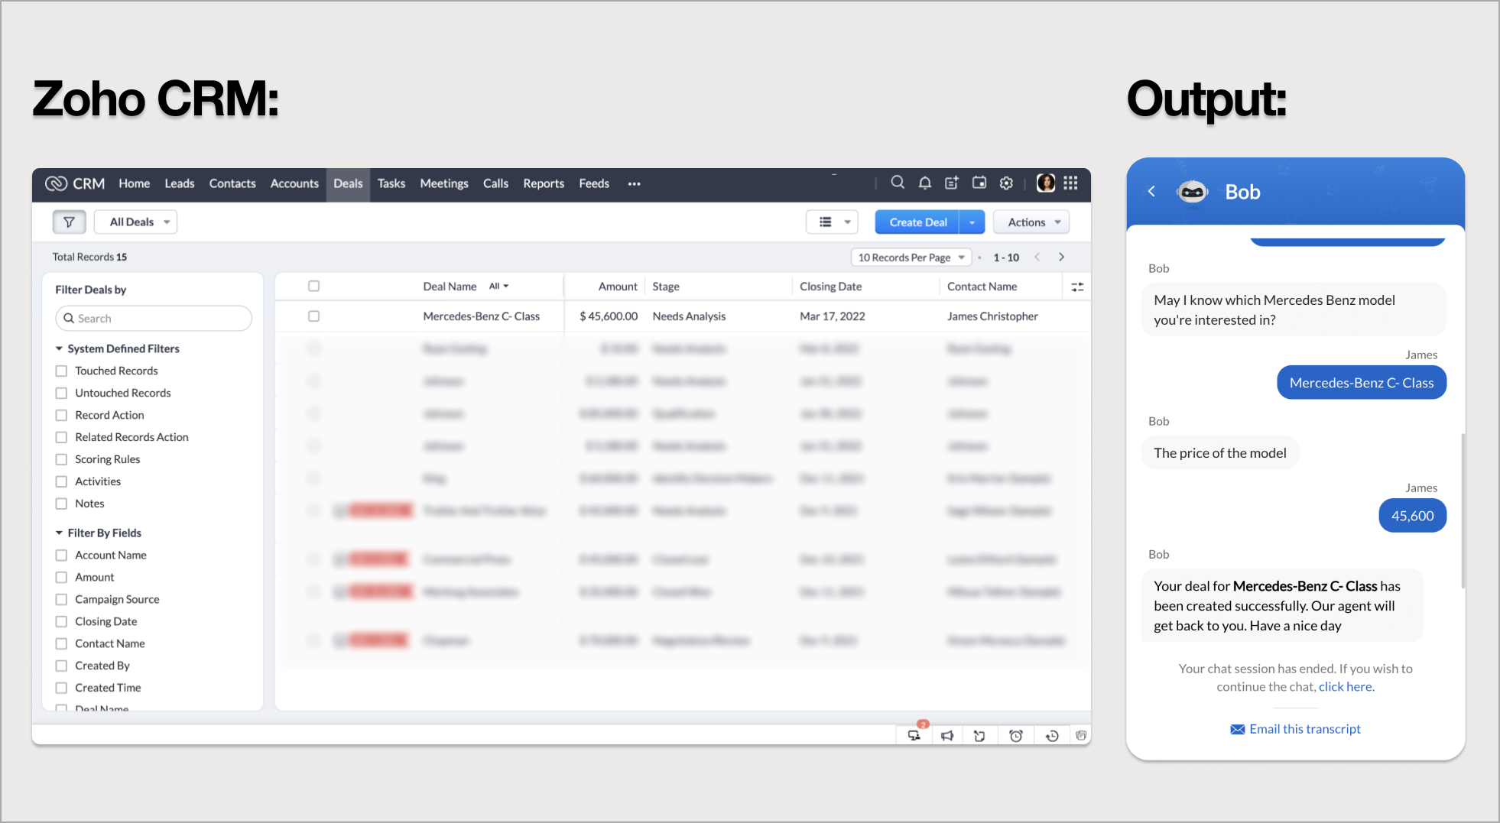1500x823 pixels.
Task: Click the quick-create plus icon in header
Action: [x=952, y=183]
